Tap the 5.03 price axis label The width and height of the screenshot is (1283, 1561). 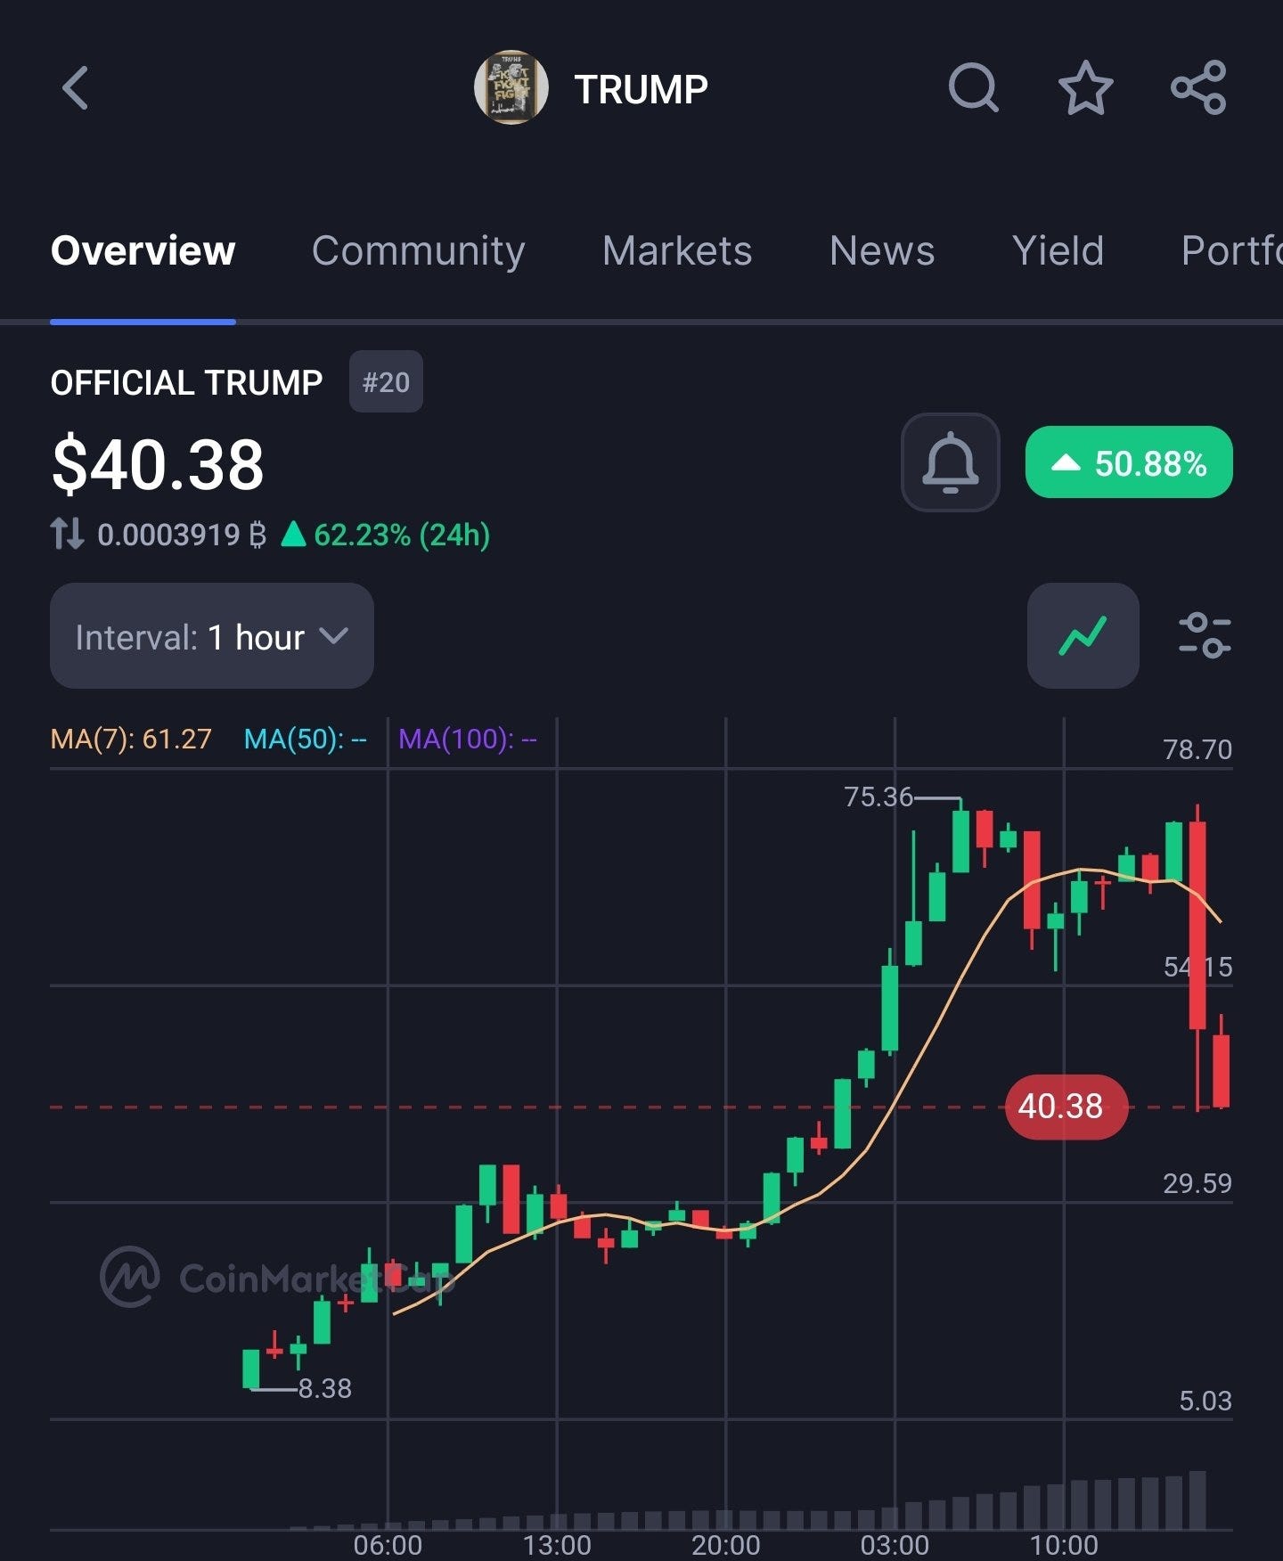pyautogui.click(x=1205, y=1401)
